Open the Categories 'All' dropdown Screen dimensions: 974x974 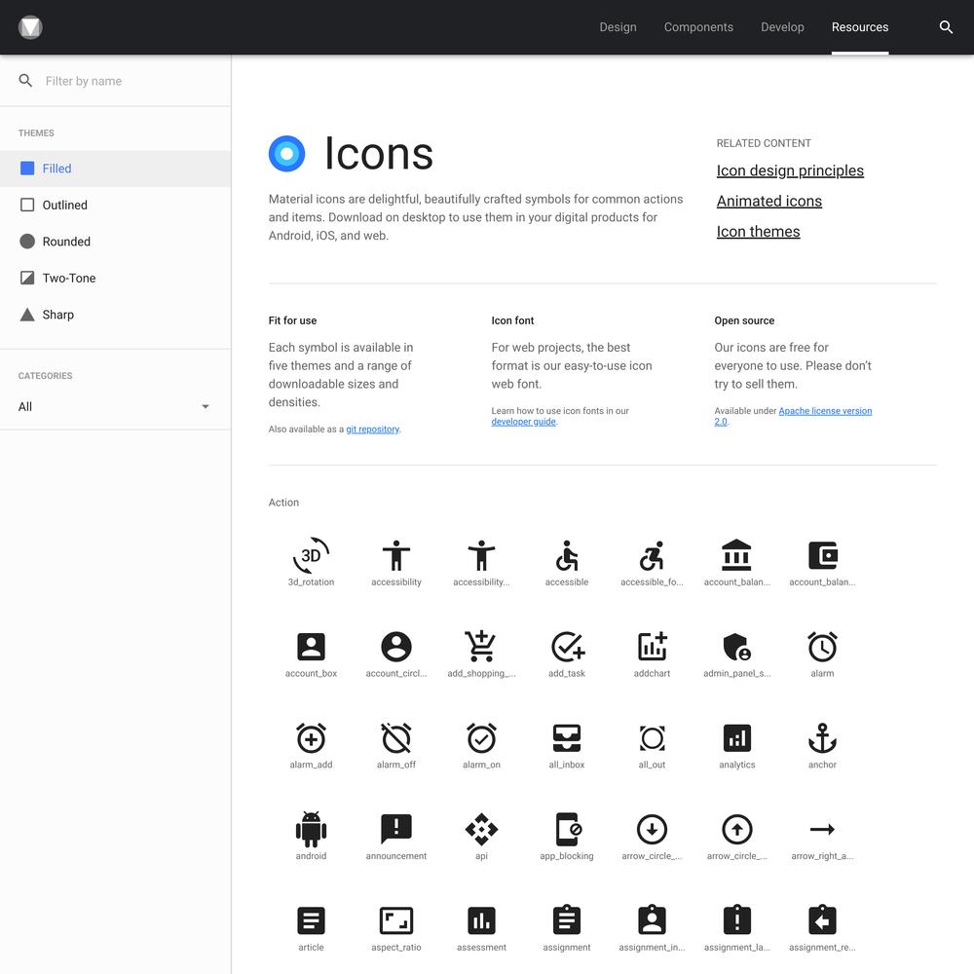tap(116, 407)
